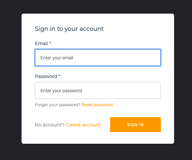Click into the Password input field
Image resolution: width=192 pixels, height=160 pixels.
pyautogui.click(x=98, y=91)
